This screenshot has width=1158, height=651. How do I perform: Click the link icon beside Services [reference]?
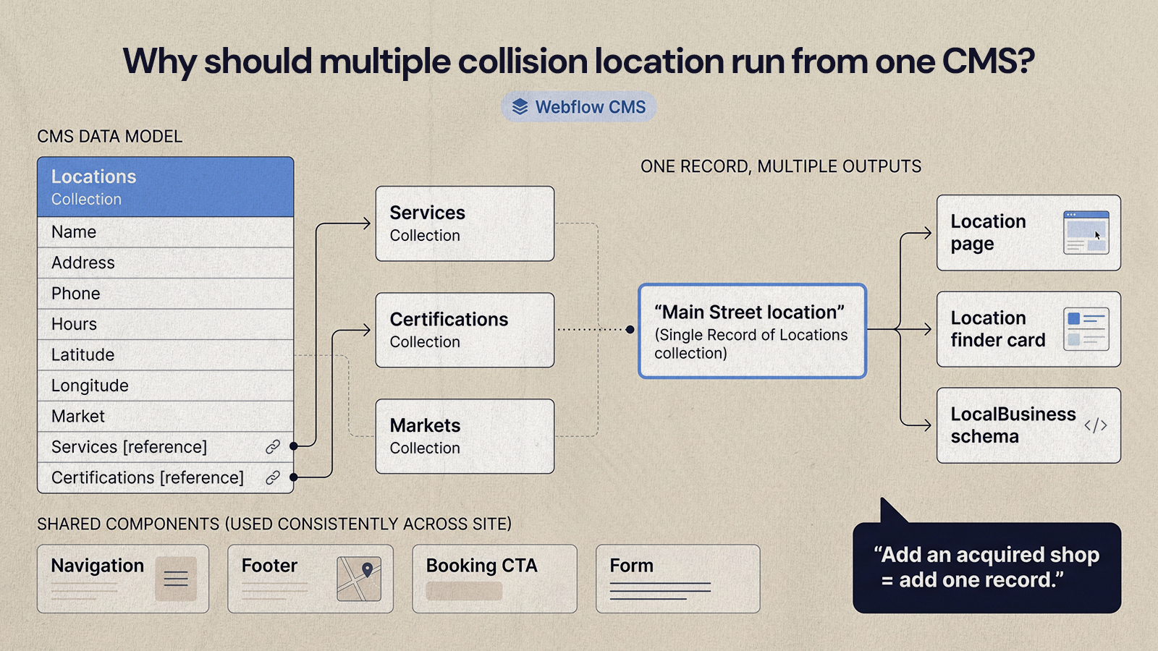[x=273, y=447]
